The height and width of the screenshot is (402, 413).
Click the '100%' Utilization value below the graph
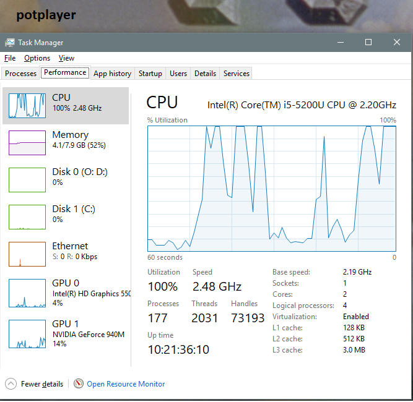click(162, 286)
